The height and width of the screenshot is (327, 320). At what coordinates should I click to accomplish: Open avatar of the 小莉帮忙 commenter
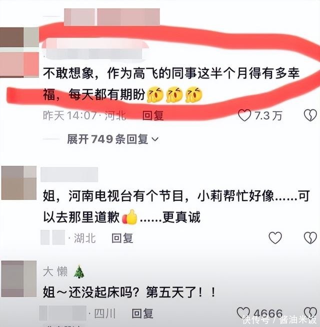(19, 183)
